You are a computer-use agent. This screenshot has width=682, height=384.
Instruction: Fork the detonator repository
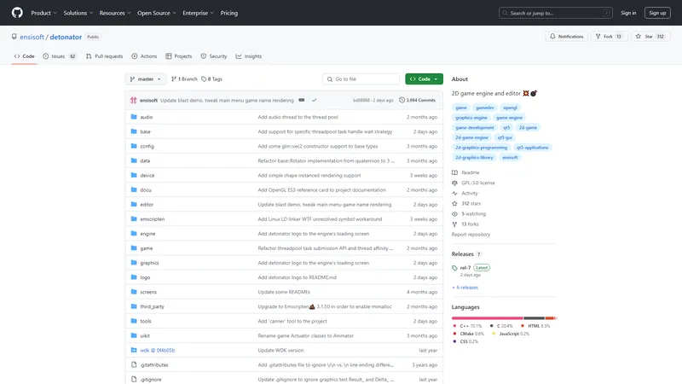pyautogui.click(x=609, y=37)
